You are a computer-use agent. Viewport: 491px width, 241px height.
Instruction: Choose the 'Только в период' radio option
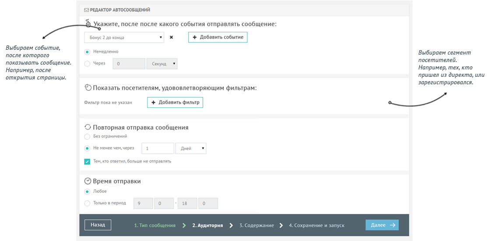pyautogui.click(x=88, y=203)
